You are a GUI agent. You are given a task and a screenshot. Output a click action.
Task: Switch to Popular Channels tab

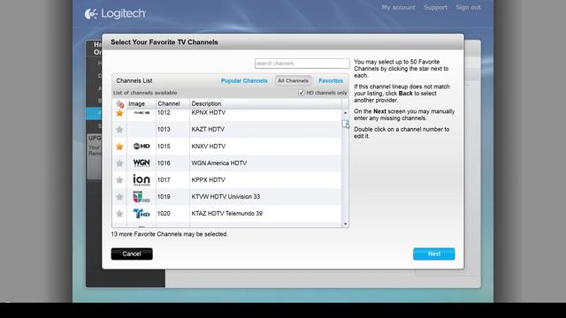(244, 80)
